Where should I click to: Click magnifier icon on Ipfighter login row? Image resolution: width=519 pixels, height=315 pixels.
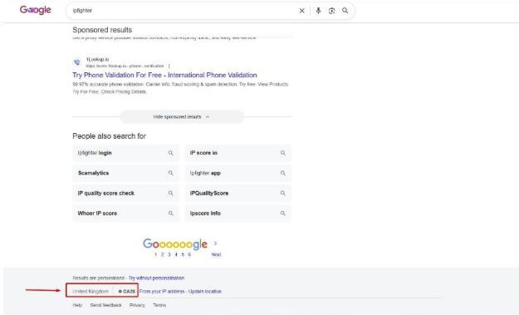(x=170, y=153)
